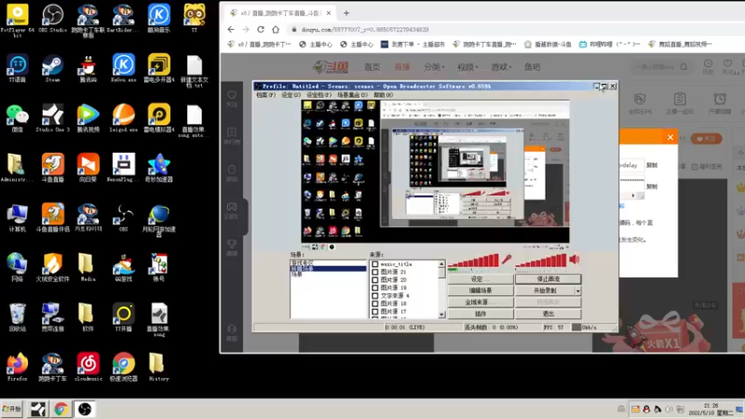Open the 腾讯视频 desktop icon
The image size is (745, 419).
[88, 118]
